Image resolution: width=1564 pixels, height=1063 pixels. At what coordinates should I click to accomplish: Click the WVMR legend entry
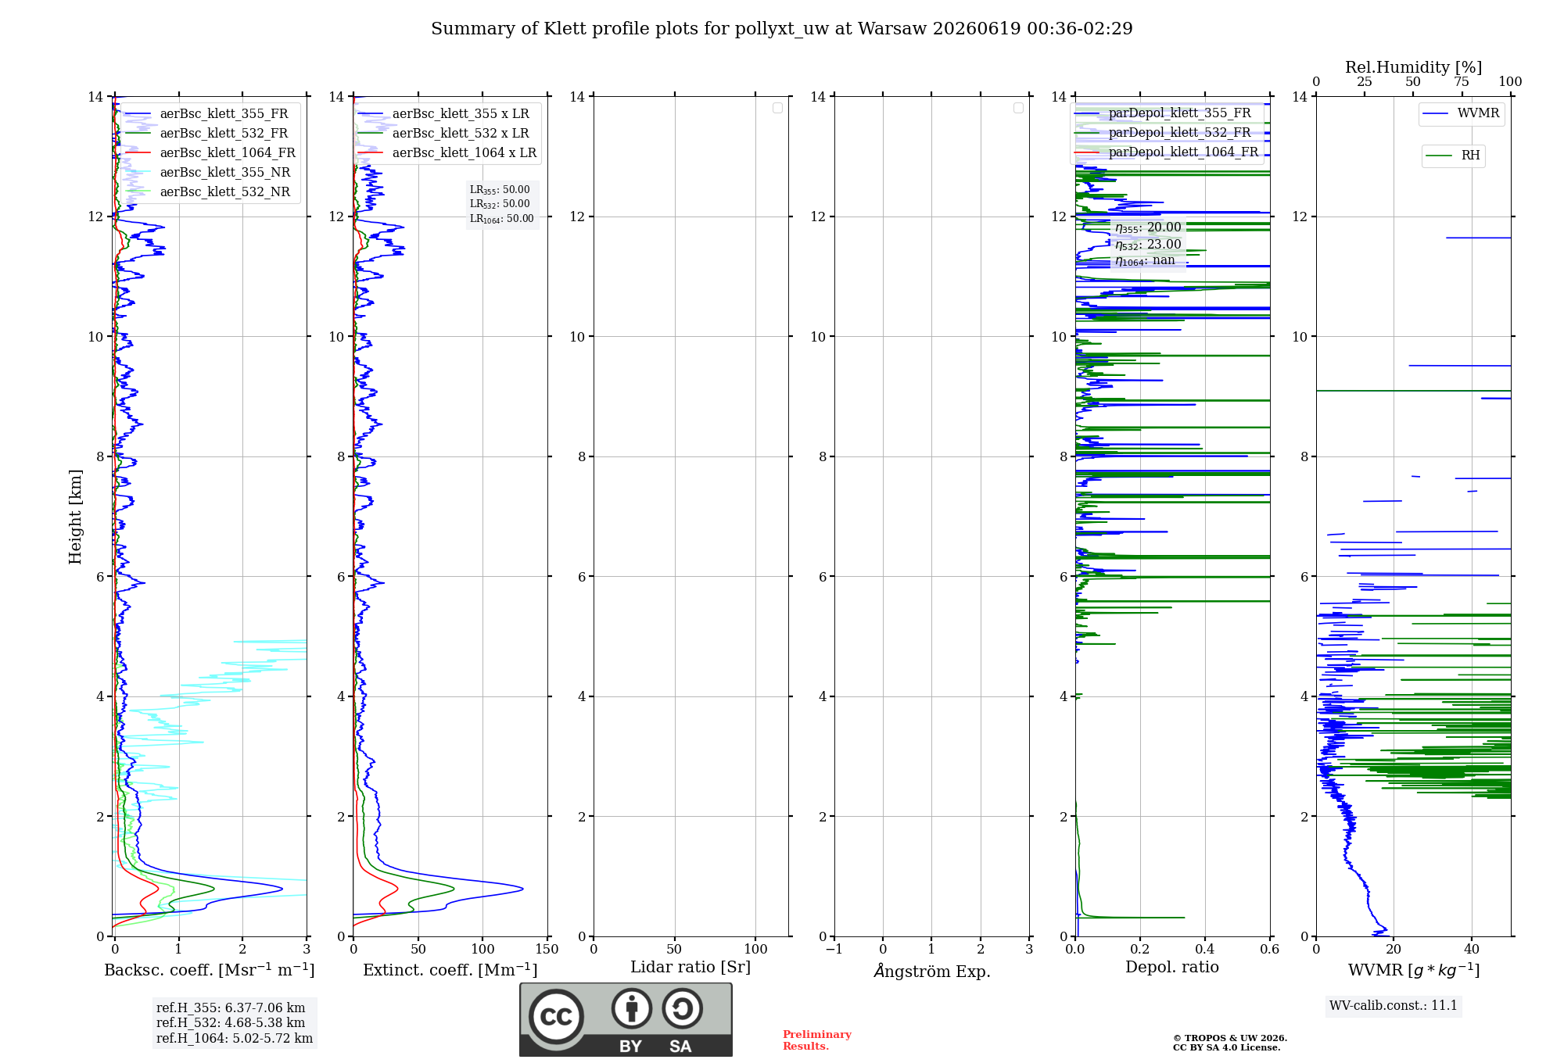1462,113
